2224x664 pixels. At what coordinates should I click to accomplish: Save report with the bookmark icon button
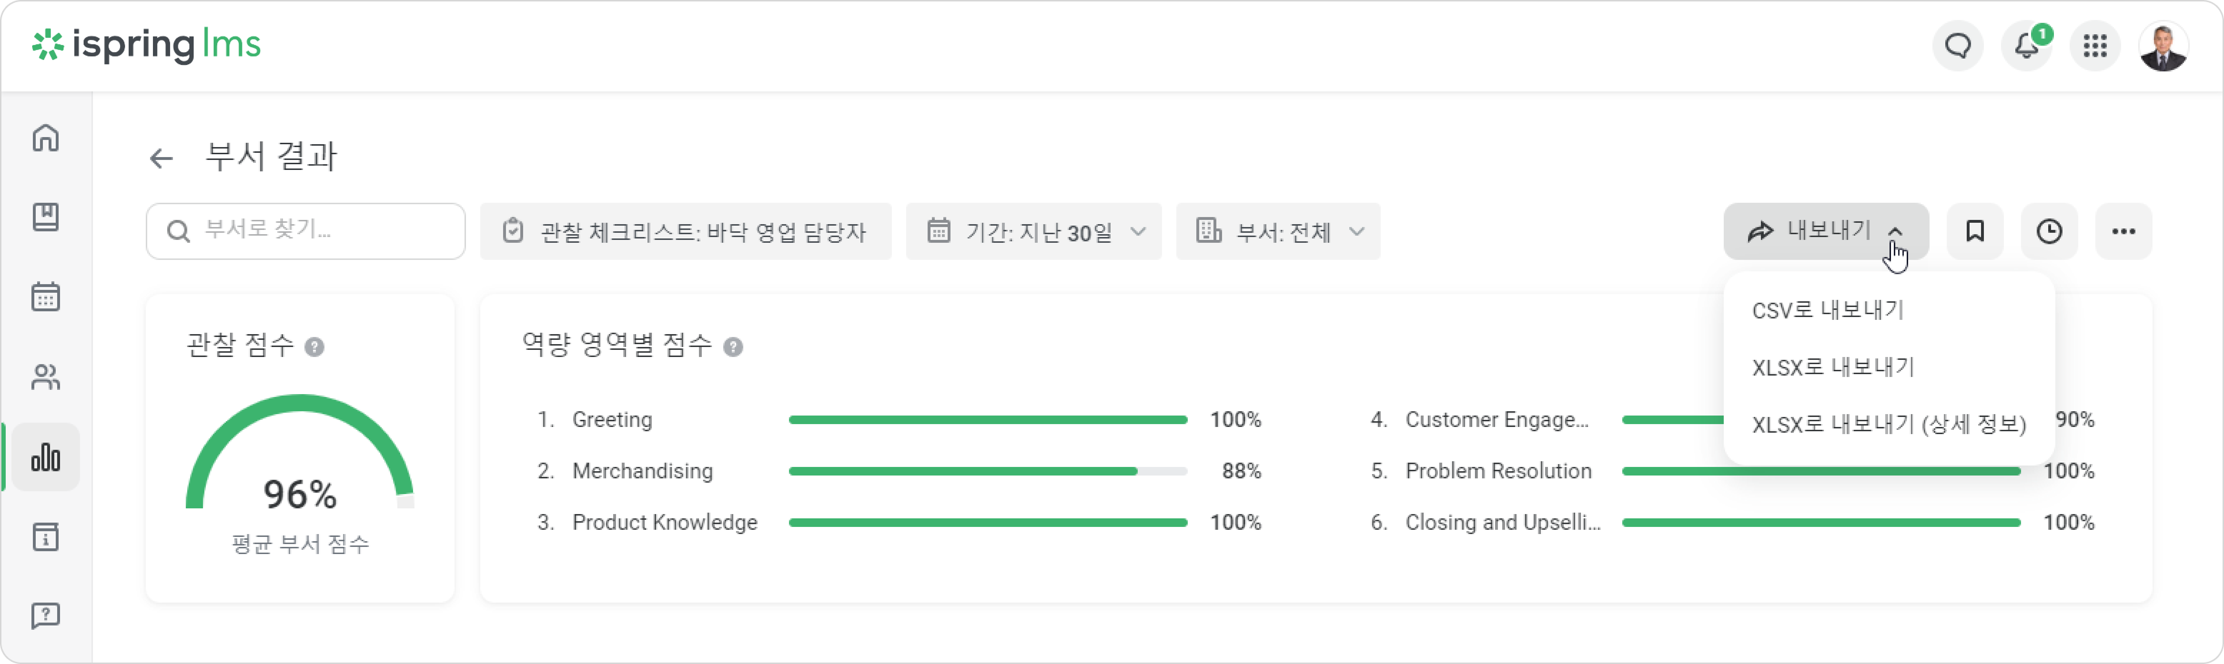(x=1975, y=231)
